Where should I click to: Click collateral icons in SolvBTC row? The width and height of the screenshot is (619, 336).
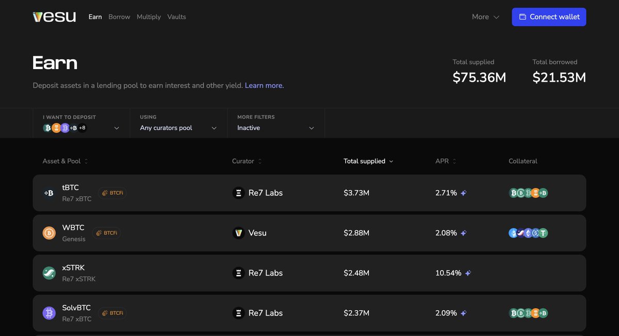coord(528,313)
